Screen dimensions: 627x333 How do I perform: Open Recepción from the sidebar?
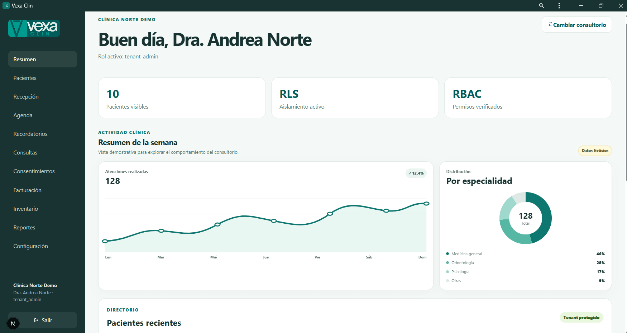(x=43, y=96)
